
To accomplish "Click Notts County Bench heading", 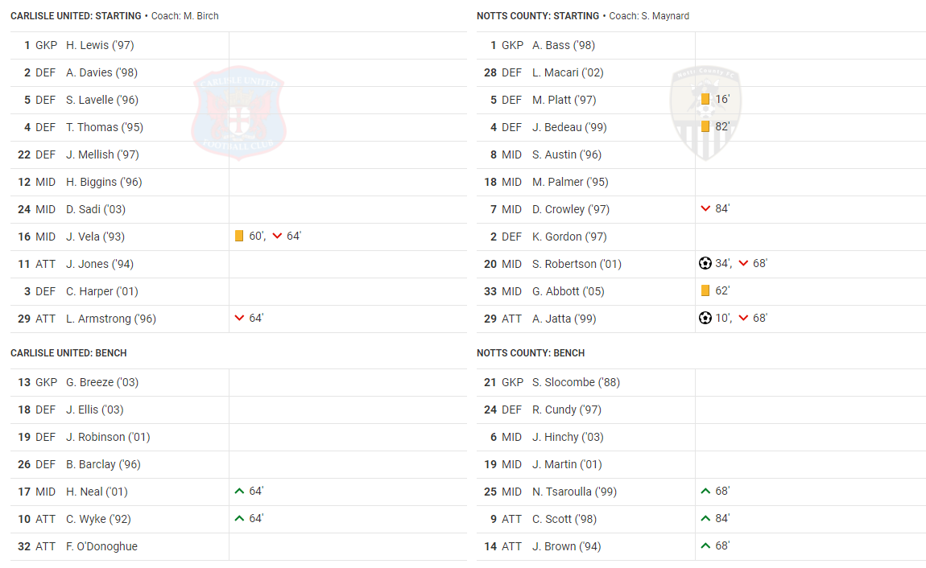I will 531,353.
